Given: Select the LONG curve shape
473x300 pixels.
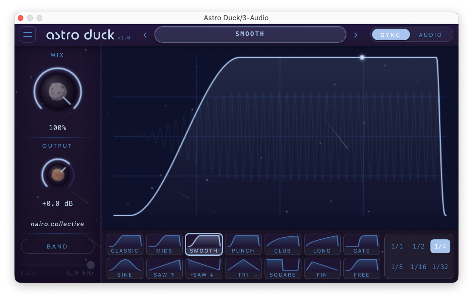Looking at the screenshot, I should tap(322, 245).
